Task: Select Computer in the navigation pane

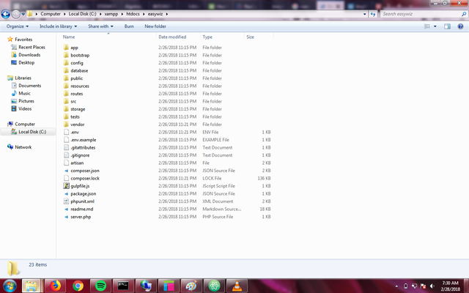Action: coord(25,124)
